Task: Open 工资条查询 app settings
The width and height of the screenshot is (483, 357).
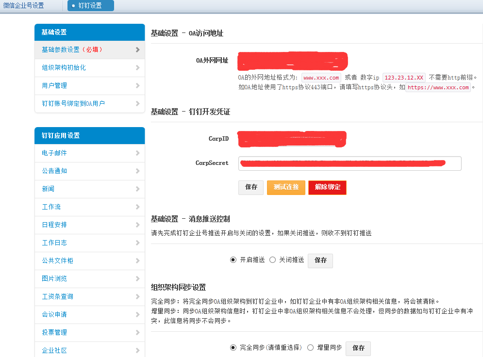Action: point(90,296)
